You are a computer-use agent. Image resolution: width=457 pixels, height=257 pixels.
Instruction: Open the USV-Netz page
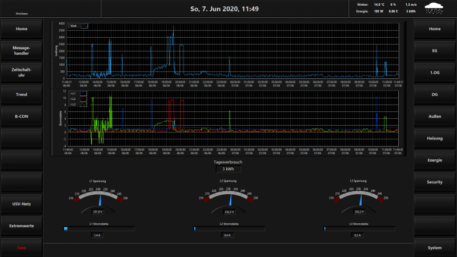coord(22,204)
